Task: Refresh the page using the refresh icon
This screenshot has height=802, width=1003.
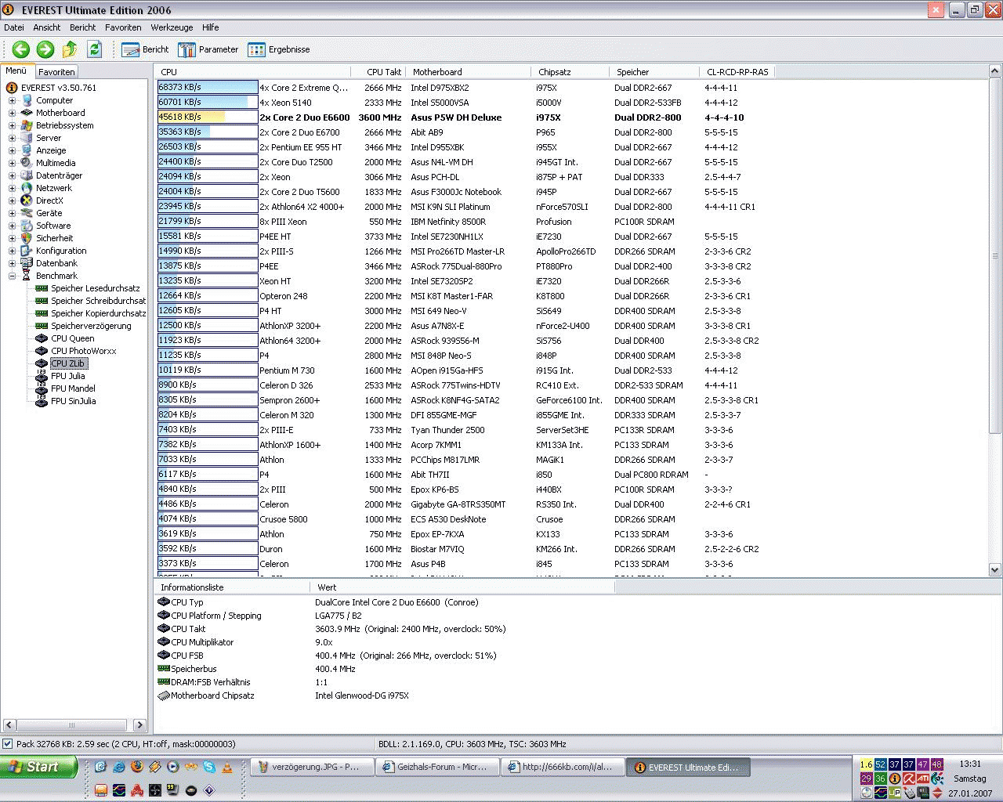Action: 95,49
